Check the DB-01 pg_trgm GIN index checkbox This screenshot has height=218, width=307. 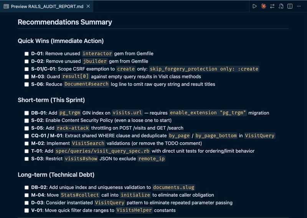pyautogui.click(x=26, y=113)
